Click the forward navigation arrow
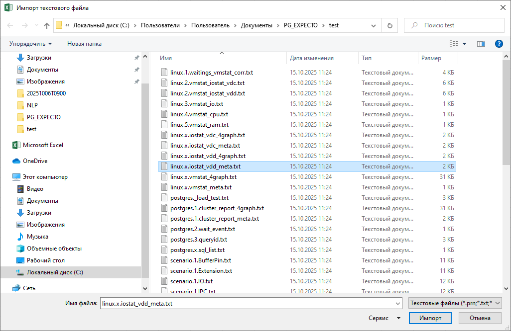This screenshot has height=331, width=511. click(25, 25)
